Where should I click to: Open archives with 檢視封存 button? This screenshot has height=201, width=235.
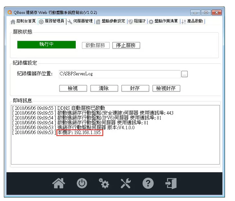[x=166, y=88]
